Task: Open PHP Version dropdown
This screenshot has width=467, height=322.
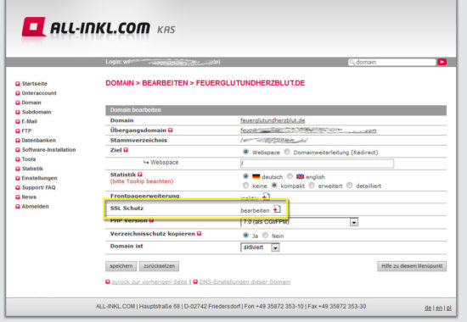Action: pos(299,222)
